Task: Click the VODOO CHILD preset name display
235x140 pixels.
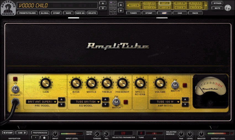Action: (x=57, y=5)
